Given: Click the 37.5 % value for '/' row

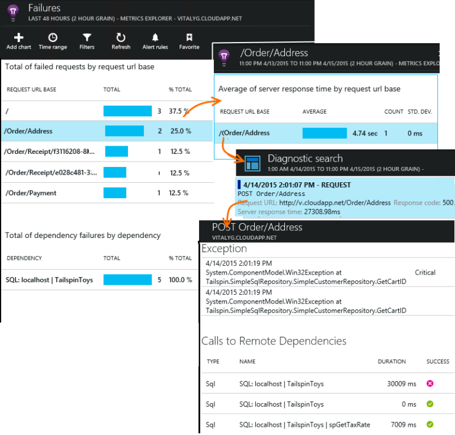Looking at the screenshot, I should [x=179, y=111].
